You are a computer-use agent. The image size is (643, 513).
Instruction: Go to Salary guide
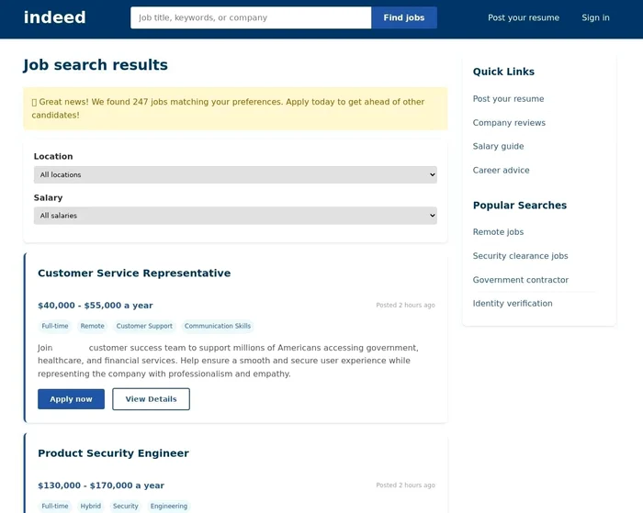point(498,147)
